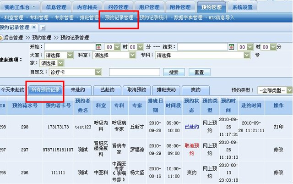The width and height of the screenshot is (293, 184).
Task: Click the 重置 button
Action: coord(199,72)
